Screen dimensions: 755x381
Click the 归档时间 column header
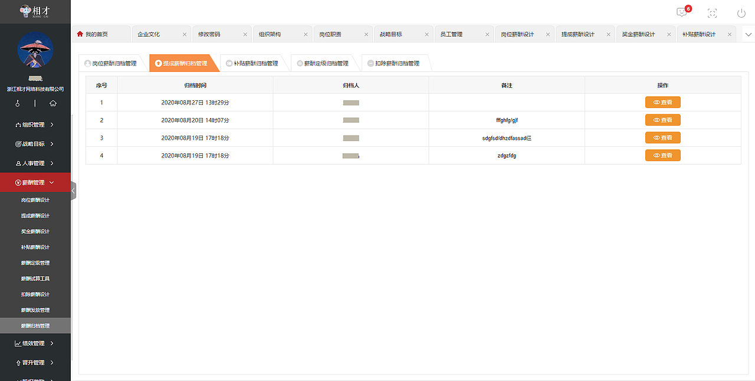pos(195,86)
